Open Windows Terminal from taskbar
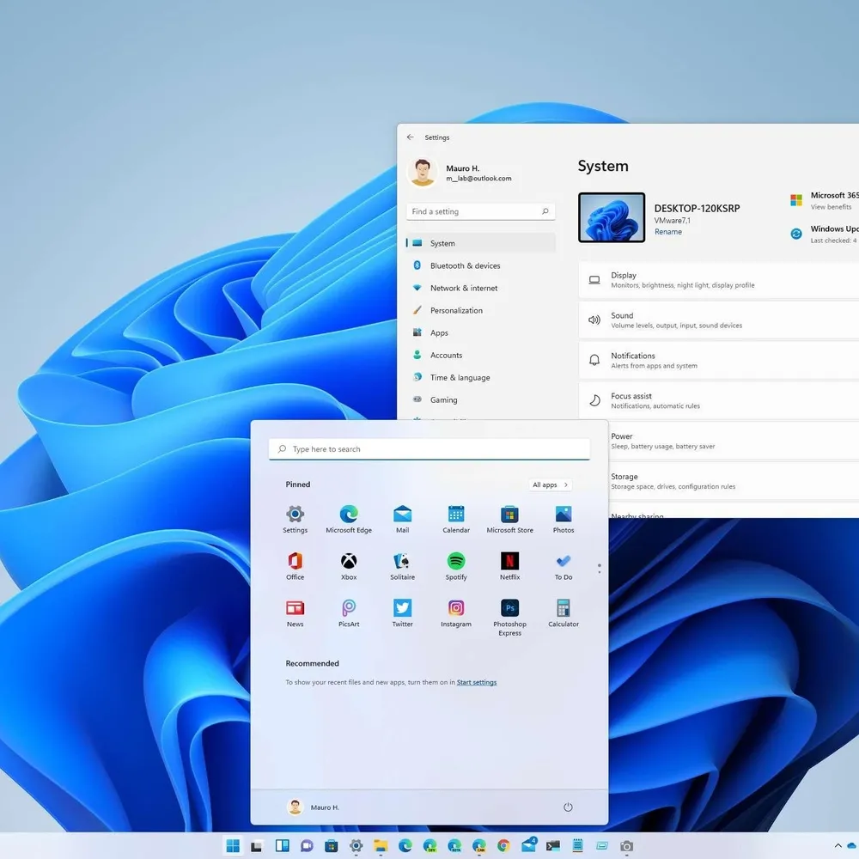859x859 pixels. click(x=552, y=846)
